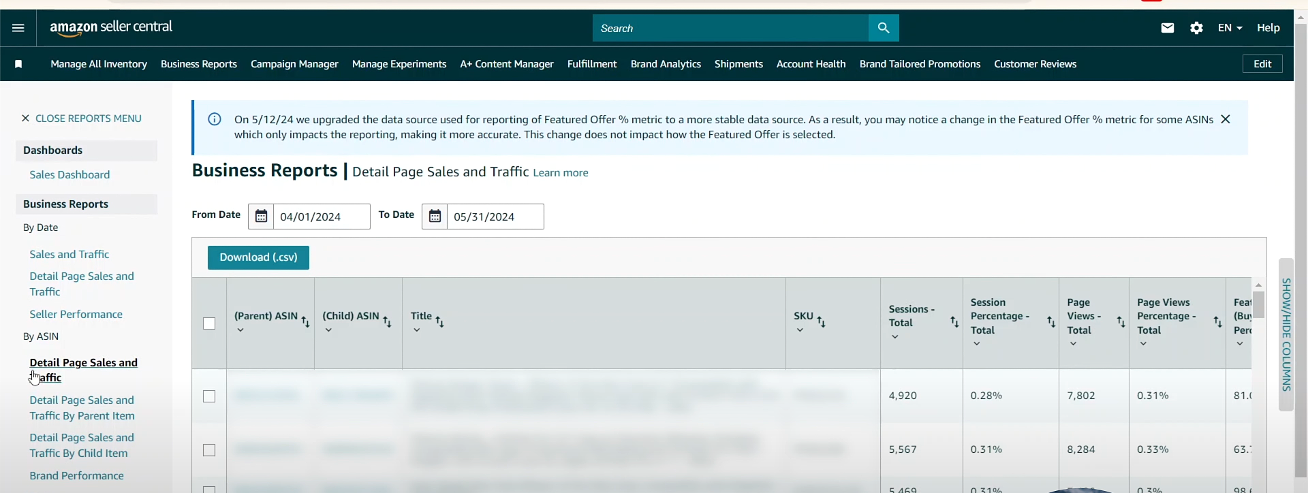Open the To Date calendar icon
The height and width of the screenshot is (493, 1308).
click(x=435, y=217)
